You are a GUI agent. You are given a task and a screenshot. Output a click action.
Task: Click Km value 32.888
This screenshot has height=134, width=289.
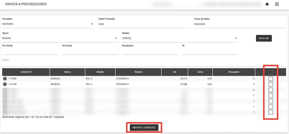pyautogui.click(x=184, y=84)
